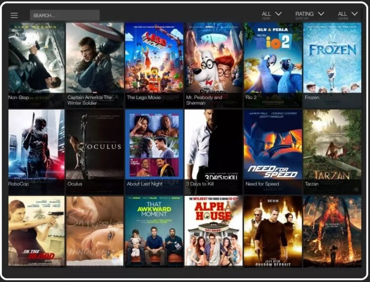The width and height of the screenshot is (370, 282).
Task: Click the "Frozen" title caption
Action: click(x=312, y=97)
